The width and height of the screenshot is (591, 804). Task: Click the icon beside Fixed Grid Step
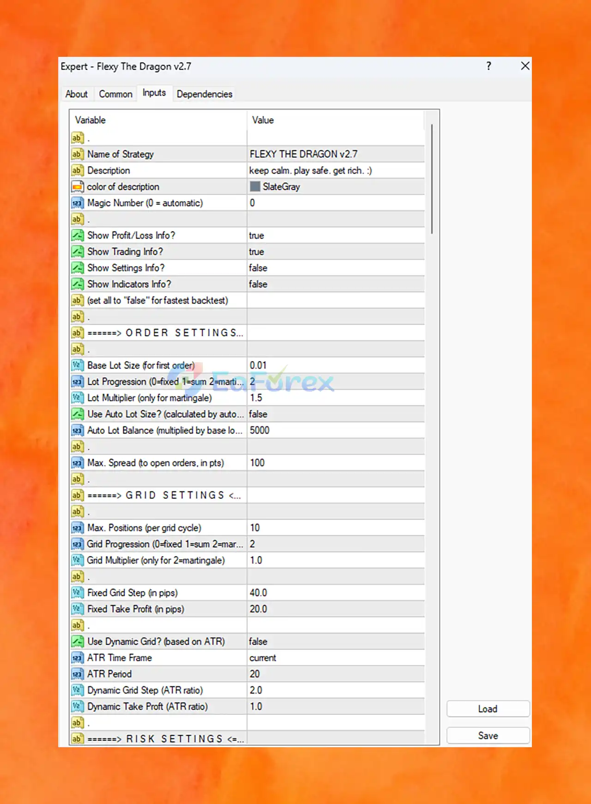77,592
